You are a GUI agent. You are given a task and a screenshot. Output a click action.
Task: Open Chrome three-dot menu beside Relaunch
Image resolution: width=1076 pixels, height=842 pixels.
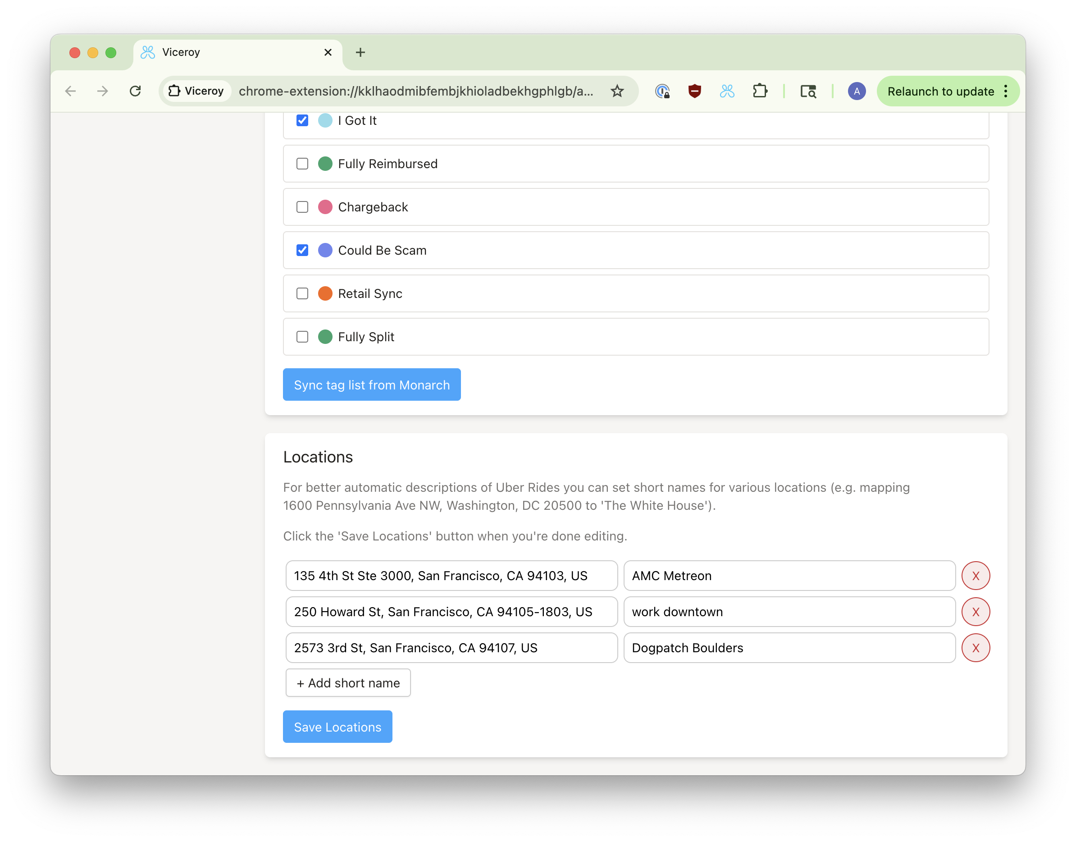[1006, 91]
